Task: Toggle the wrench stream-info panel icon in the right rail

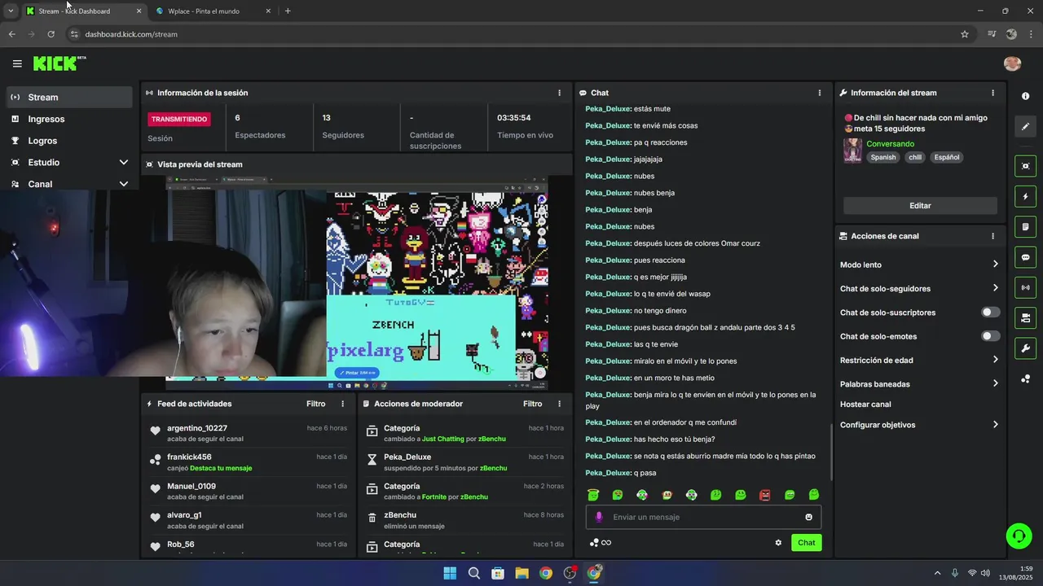Action: pyautogui.click(x=1025, y=348)
